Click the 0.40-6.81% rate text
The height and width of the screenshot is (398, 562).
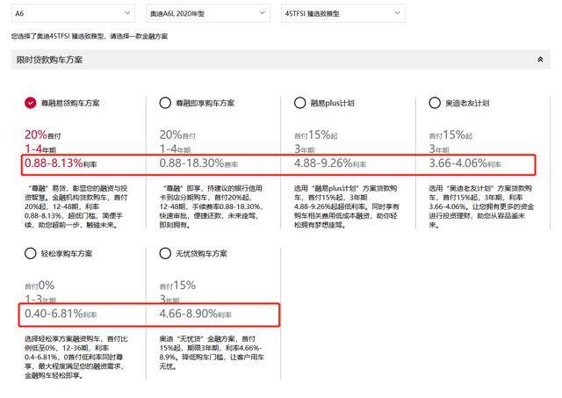tap(61, 314)
